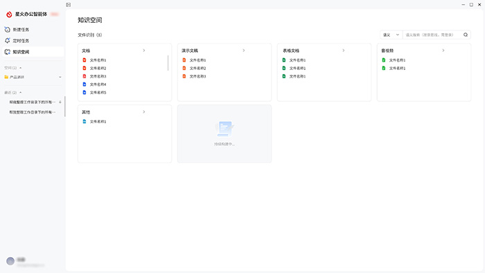Click the file icon in 其他 card

pos(85,121)
